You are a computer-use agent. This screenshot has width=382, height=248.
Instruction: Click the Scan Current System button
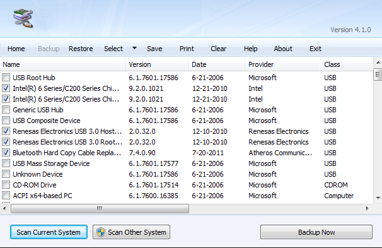pos(49,232)
